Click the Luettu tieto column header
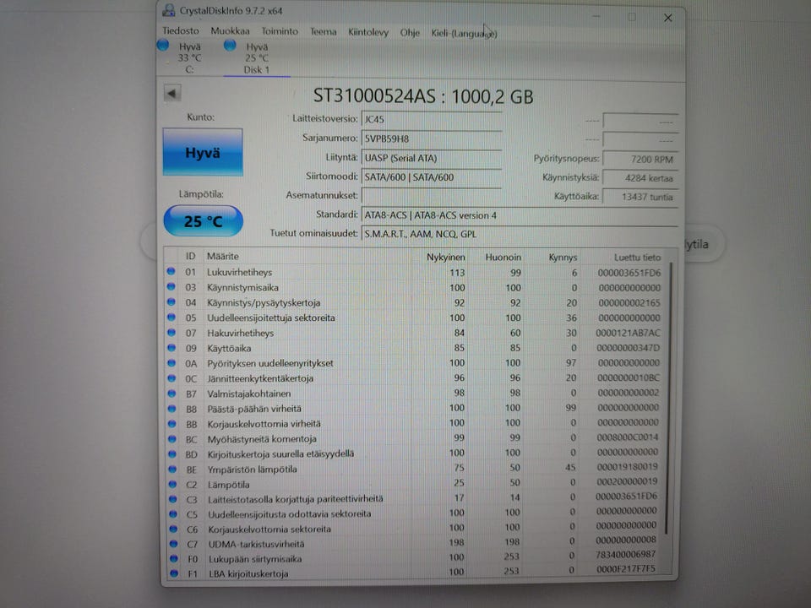This screenshot has height=608, width=811. coord(637,258)
